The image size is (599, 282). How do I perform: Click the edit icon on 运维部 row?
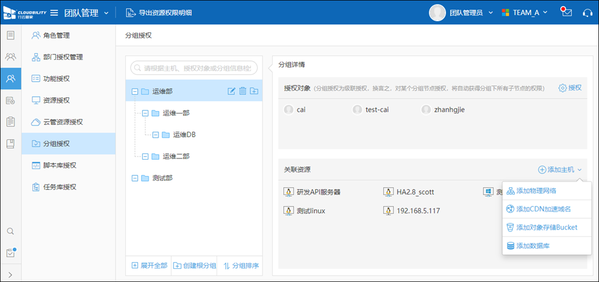pos(231,92)
